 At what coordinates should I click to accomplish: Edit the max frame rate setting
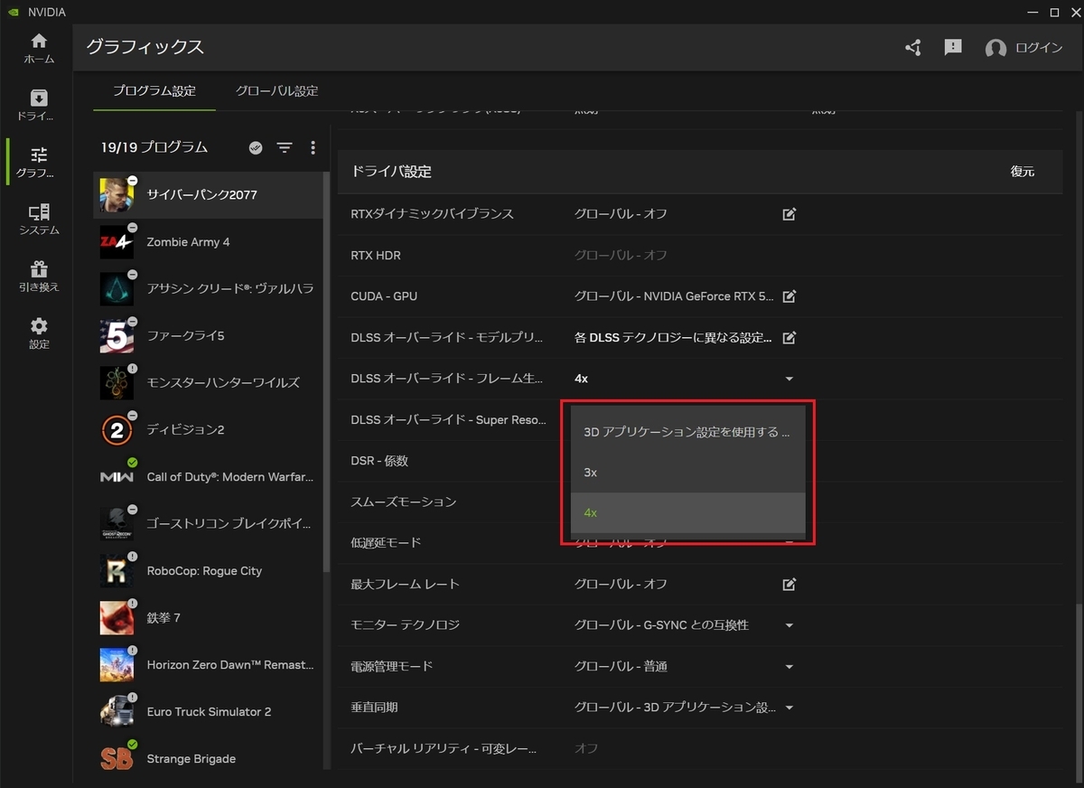pos(790,585)
